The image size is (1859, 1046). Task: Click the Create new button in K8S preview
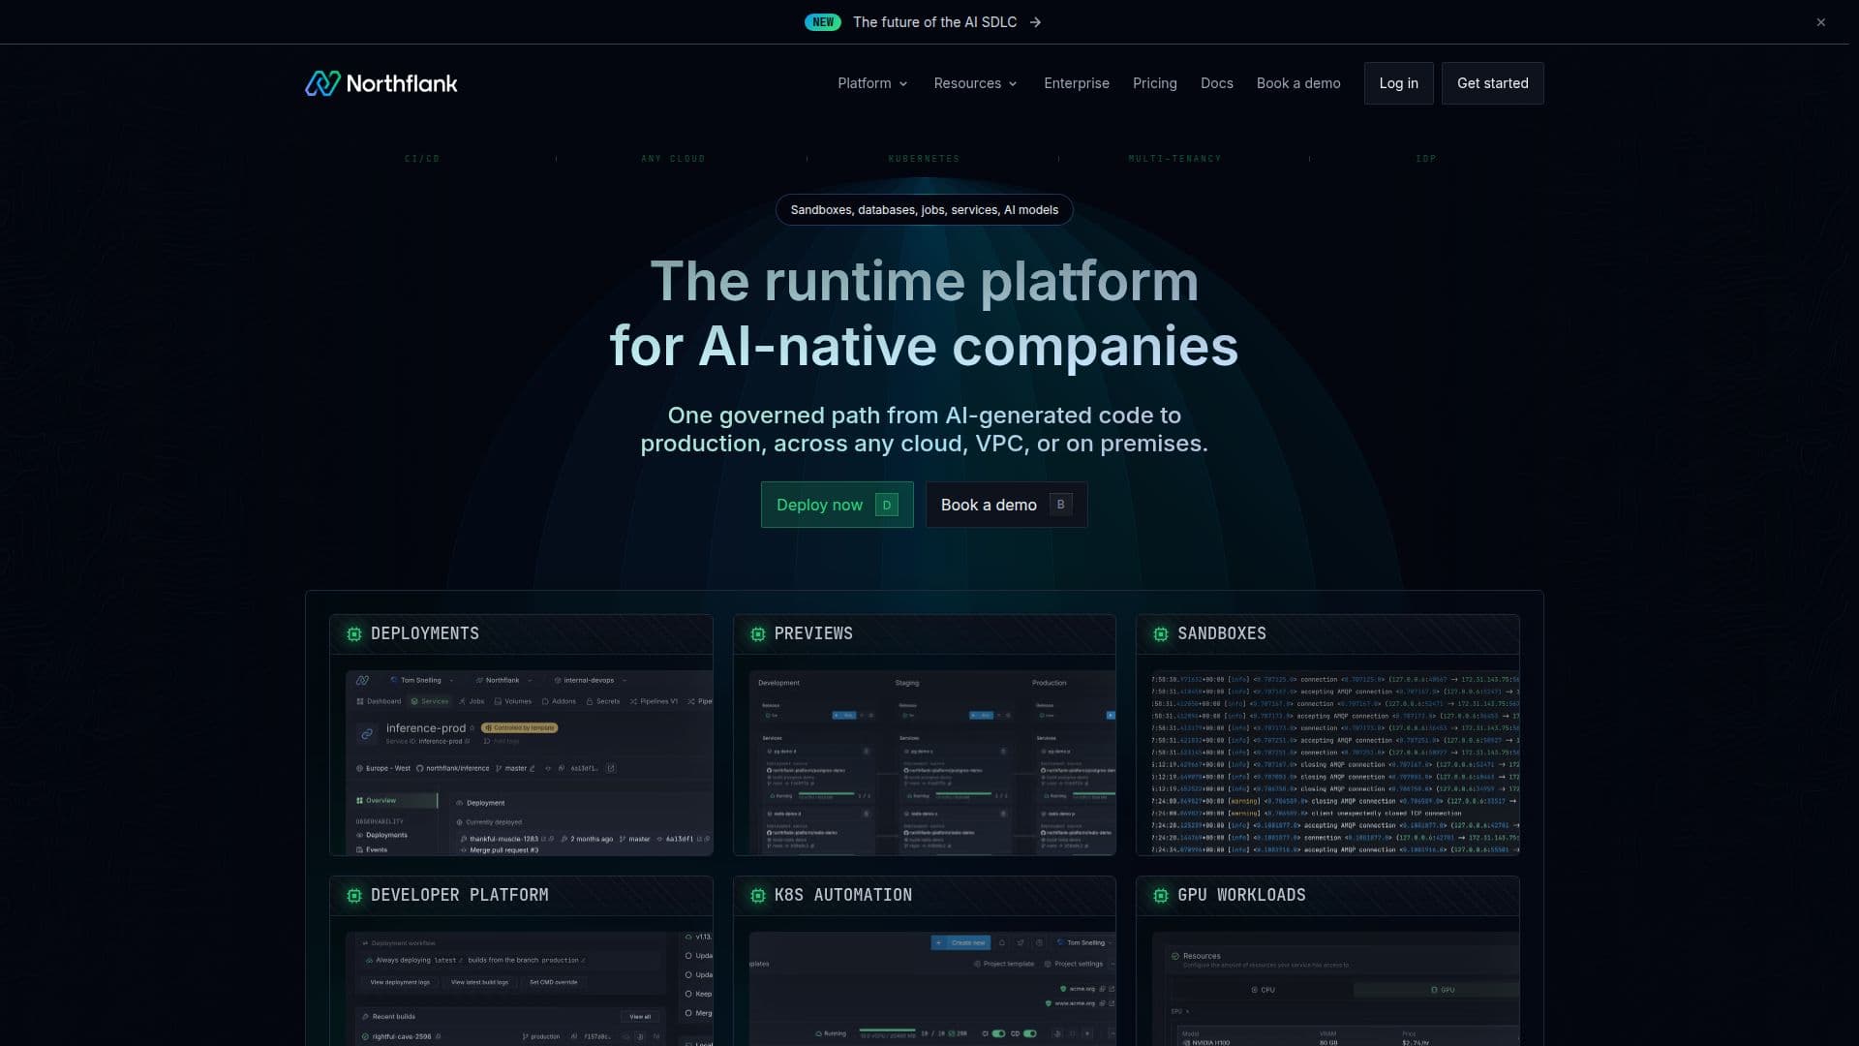click(x=960, y=942)
